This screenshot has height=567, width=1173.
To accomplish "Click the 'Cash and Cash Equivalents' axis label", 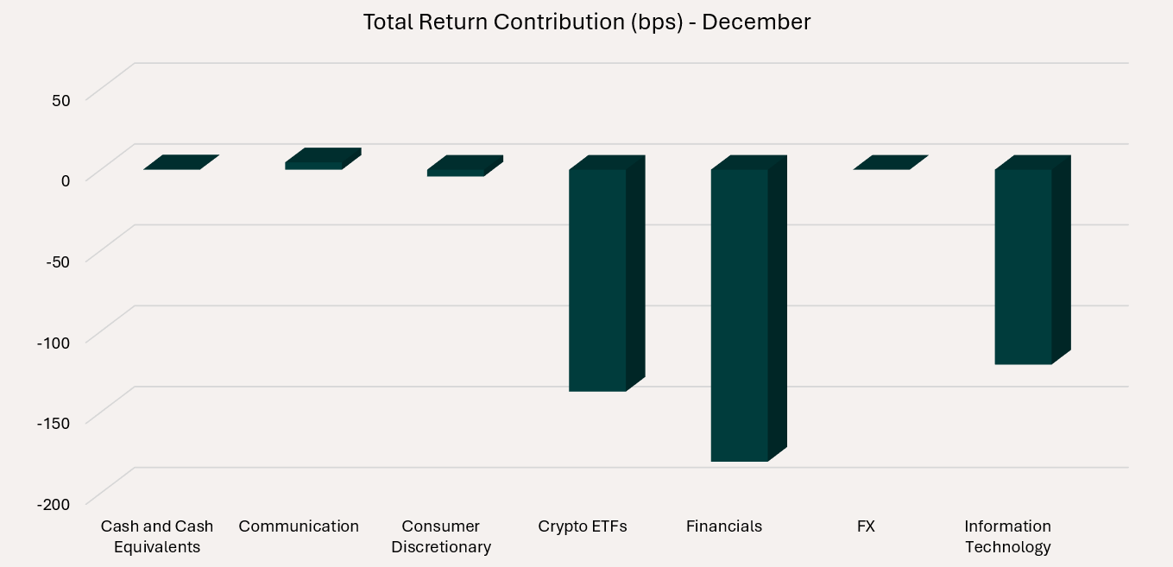I will 157,536.
